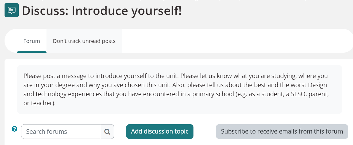353x145 pixels.
Task: Open the help question mark icon
Action: click(x=14, y=129)
